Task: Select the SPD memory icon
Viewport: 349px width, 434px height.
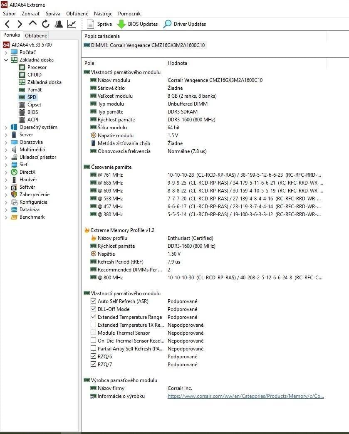Action: [x=22, y=97]
